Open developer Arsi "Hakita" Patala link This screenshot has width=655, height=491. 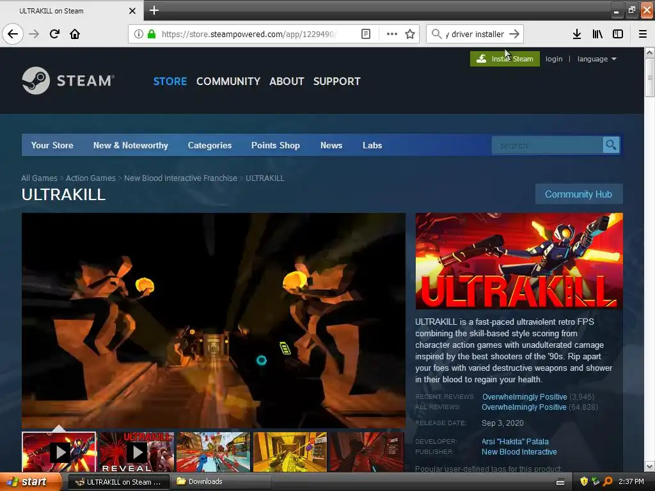click(515, 441)
